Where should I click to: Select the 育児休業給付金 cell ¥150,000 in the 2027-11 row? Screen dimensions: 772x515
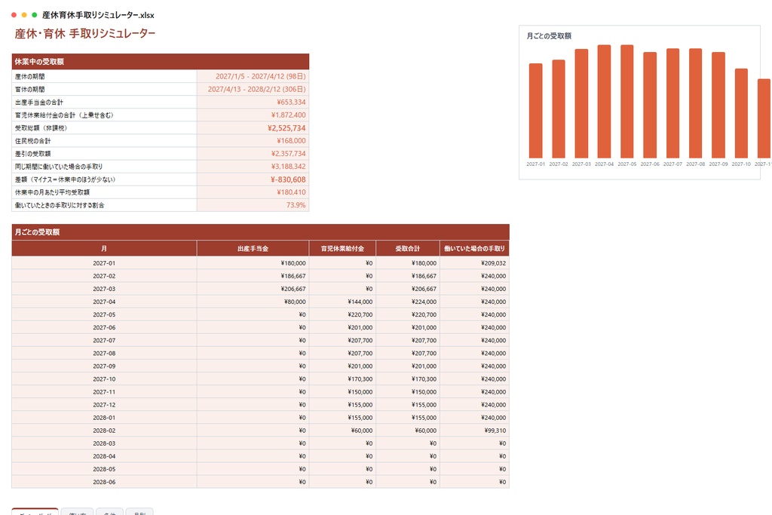pos(343,392)
